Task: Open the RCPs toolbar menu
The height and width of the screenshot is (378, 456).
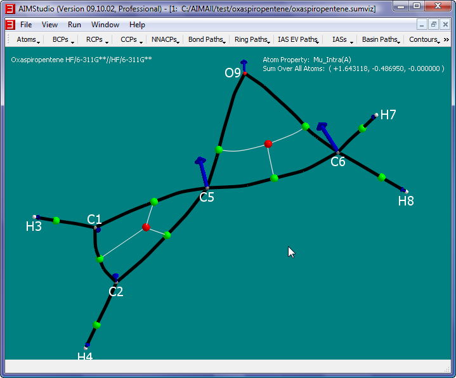Action: coord(96,39)
